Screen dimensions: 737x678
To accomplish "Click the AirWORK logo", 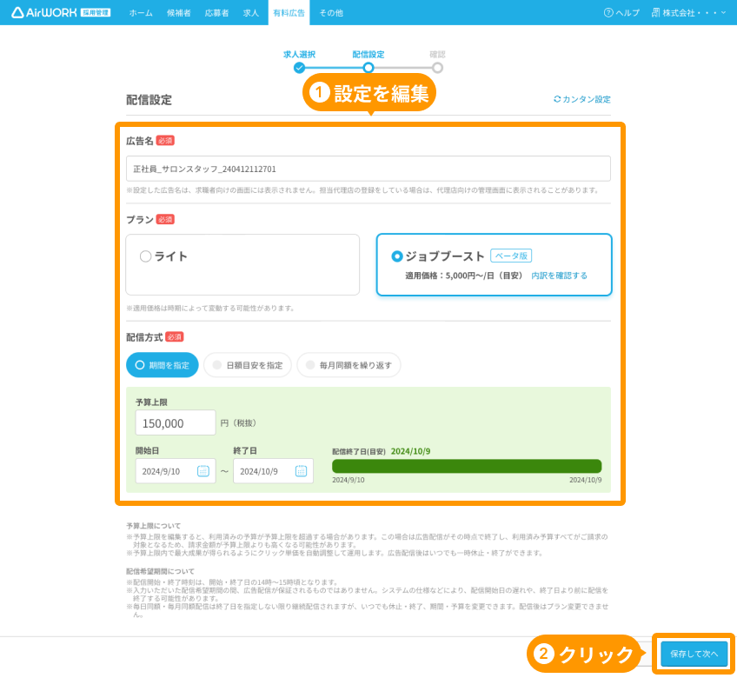I will (x=61, y=13).
